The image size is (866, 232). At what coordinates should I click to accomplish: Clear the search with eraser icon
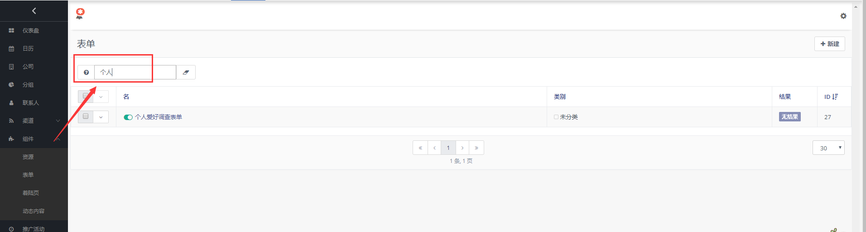[x=186, y=72]
